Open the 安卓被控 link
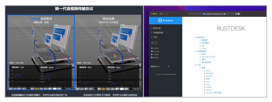The image size is (272, 102). point(205,43)
